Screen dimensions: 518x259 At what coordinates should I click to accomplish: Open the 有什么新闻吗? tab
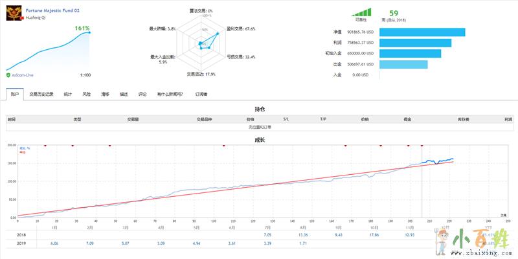click(170, 94)
